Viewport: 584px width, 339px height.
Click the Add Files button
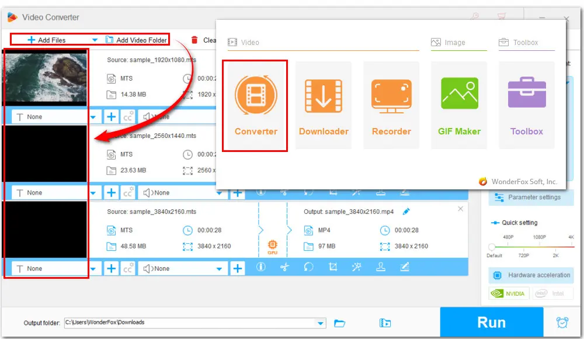[46, 40]
